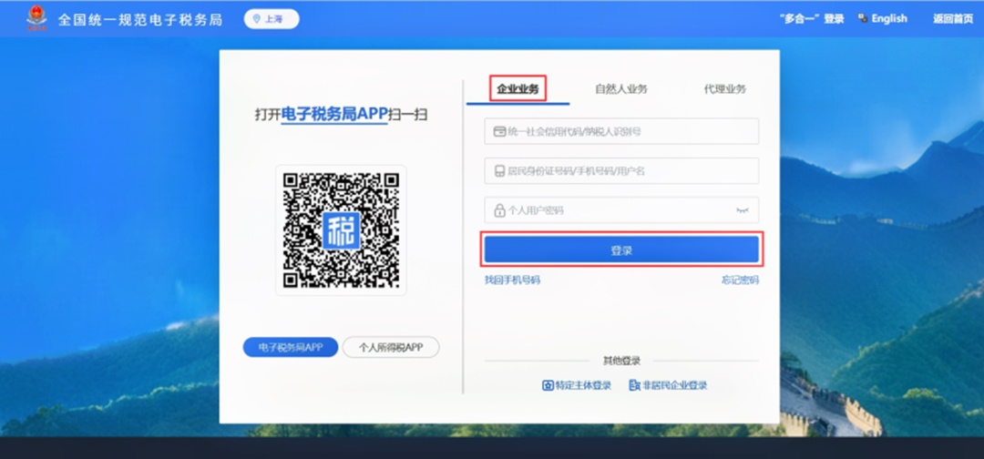Switch to the 自然人业务 tab

[x=620, y=89]
